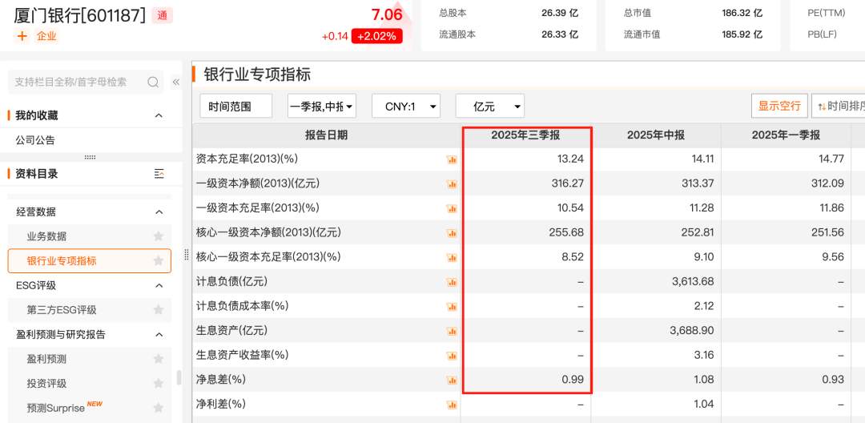Viewport: 865px width, 423px height.
Task: Toggle favorite star for 业务数据
Action: point(159,236)
